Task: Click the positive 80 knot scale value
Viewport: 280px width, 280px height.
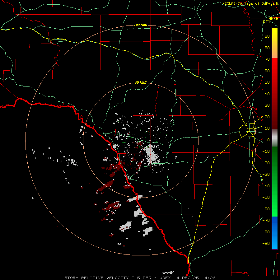Action: (267, 48)
